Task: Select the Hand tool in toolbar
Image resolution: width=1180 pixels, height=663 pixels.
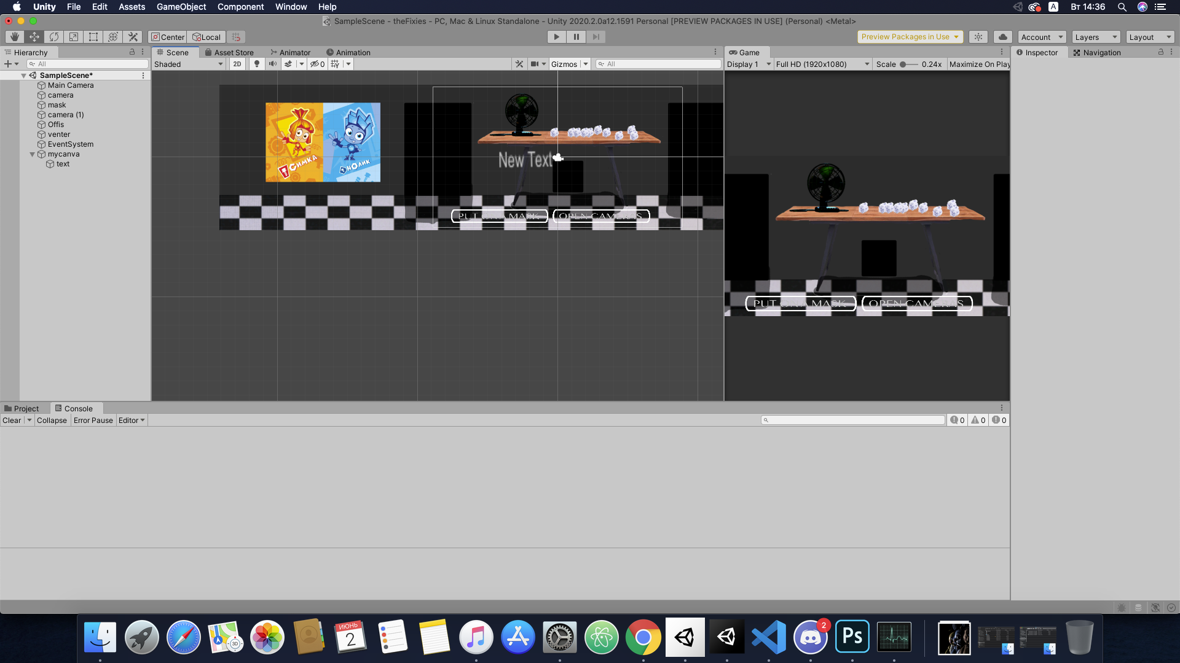Action: pyautogui.click(x=15, y=37)
